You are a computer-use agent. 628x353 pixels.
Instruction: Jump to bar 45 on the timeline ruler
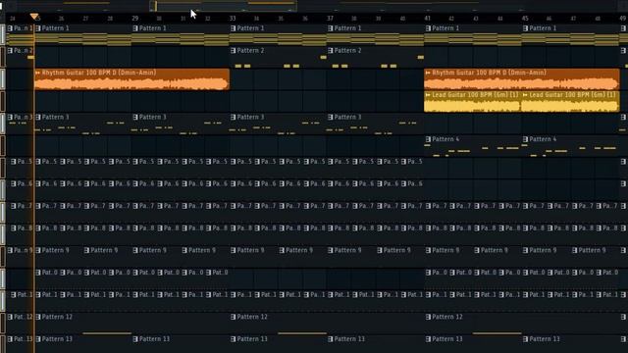[525, 19]
